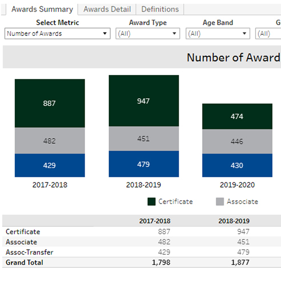The image size is (281, 281).
Task: Click the 2018-2019 label under the chart
Action: tap(144, 185)
